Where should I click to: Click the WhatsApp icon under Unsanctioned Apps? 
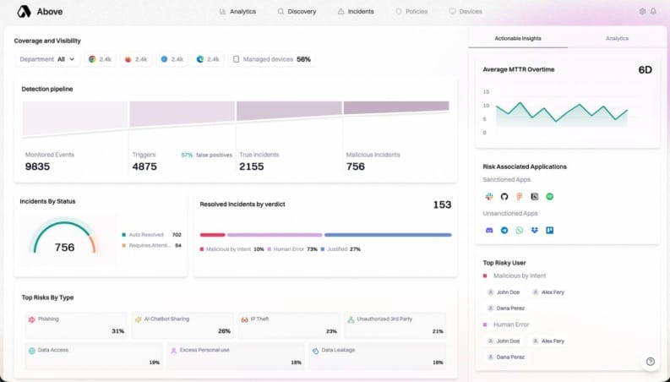click(519, 231)
